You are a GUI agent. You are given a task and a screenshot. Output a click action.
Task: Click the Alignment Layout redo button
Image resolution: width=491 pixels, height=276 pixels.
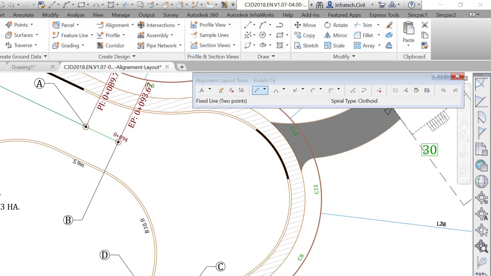click(x=455, y=90)
